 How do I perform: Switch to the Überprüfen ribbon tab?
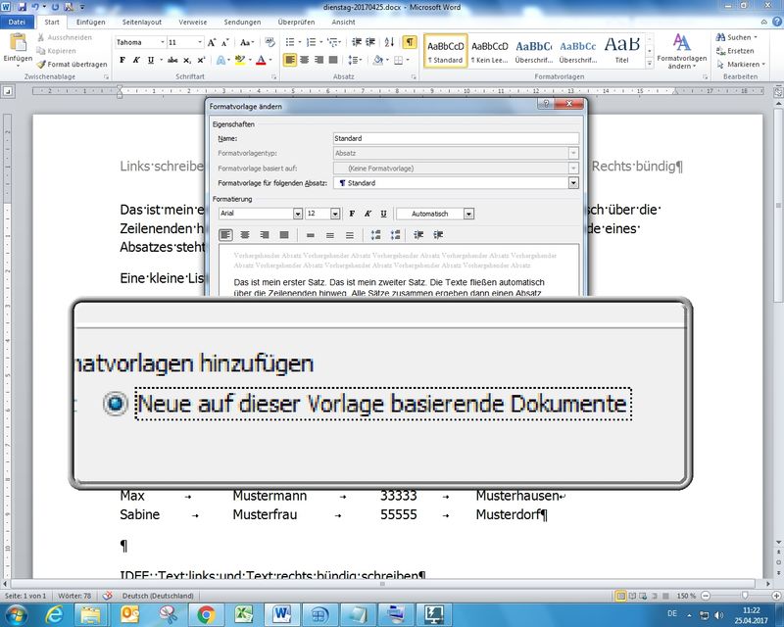click(x=295, y=22)
